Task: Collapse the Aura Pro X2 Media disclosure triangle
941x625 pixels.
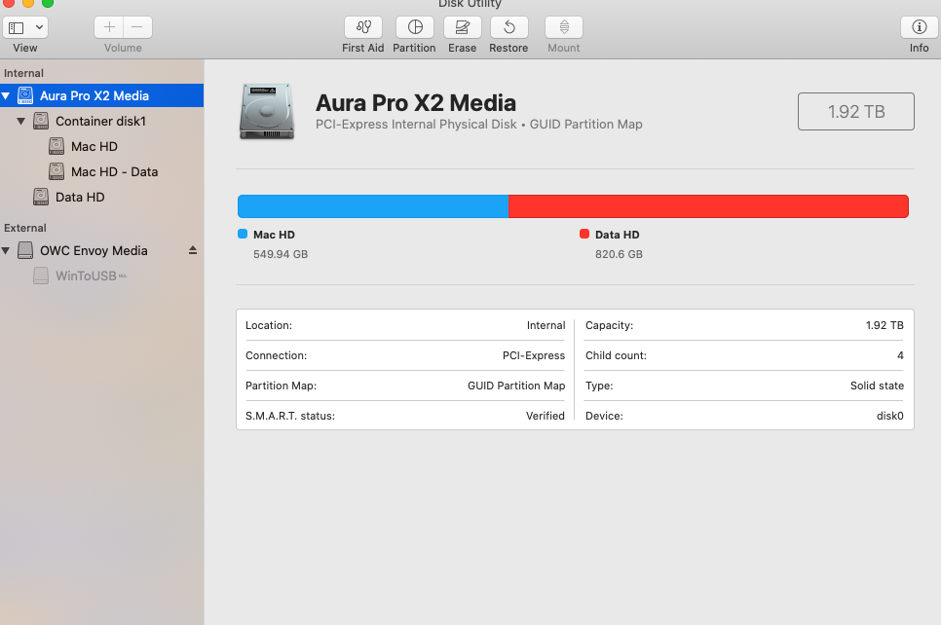Action: pyautogui.click(x=6, y=96)
